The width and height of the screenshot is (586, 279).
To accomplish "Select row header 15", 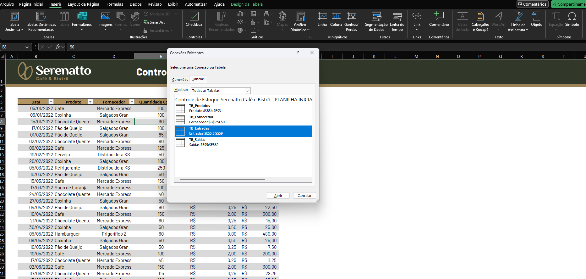I will 2,168.
